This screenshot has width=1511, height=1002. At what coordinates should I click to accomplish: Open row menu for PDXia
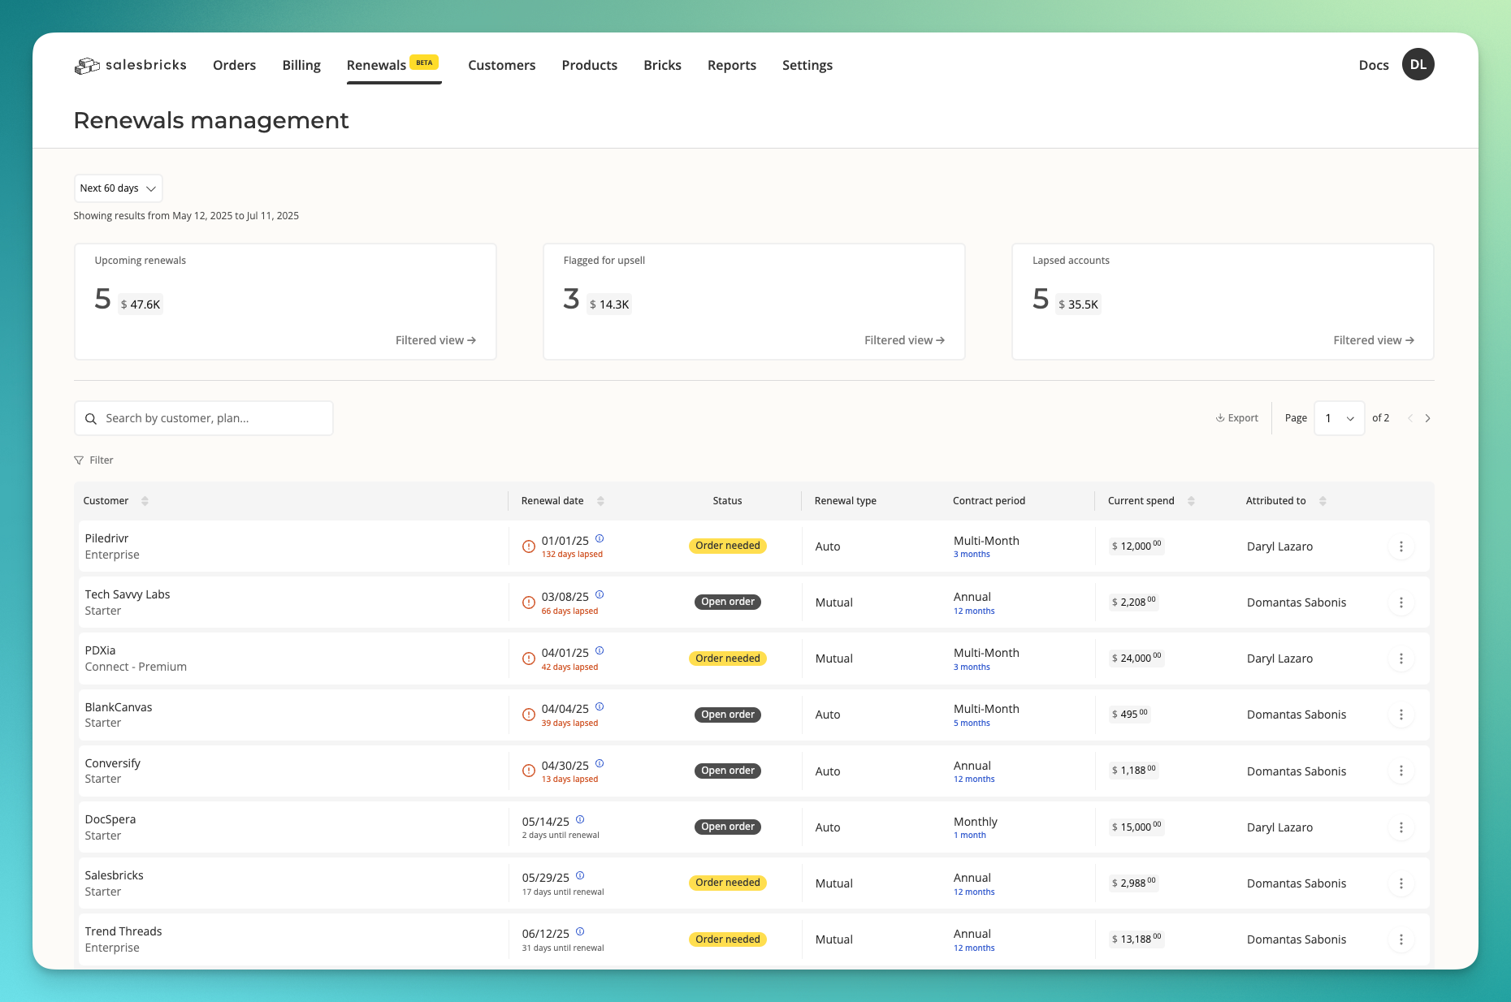click(1401, 659)
